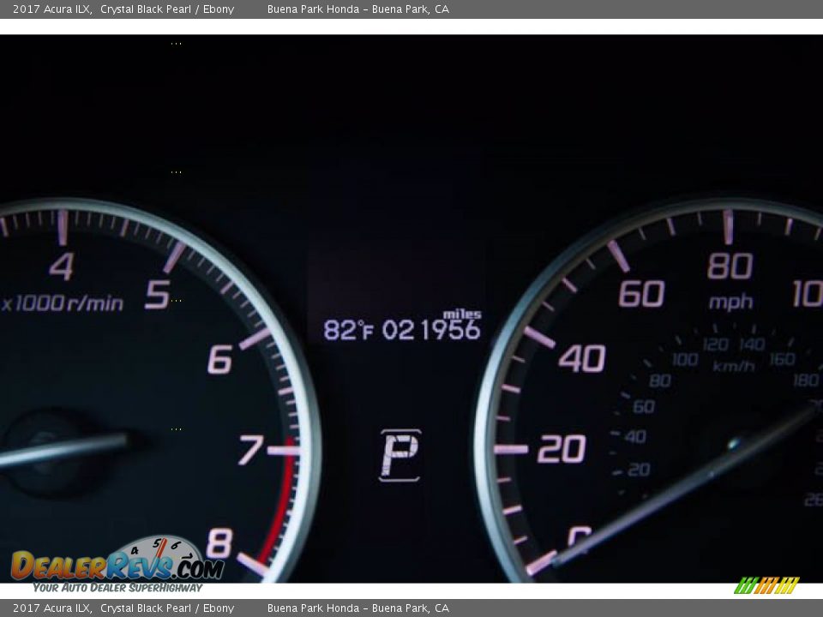Viewport: 823px width, 617px height.
Task: Click the colored stripes logo at bottom right
Action: (766, 585)
